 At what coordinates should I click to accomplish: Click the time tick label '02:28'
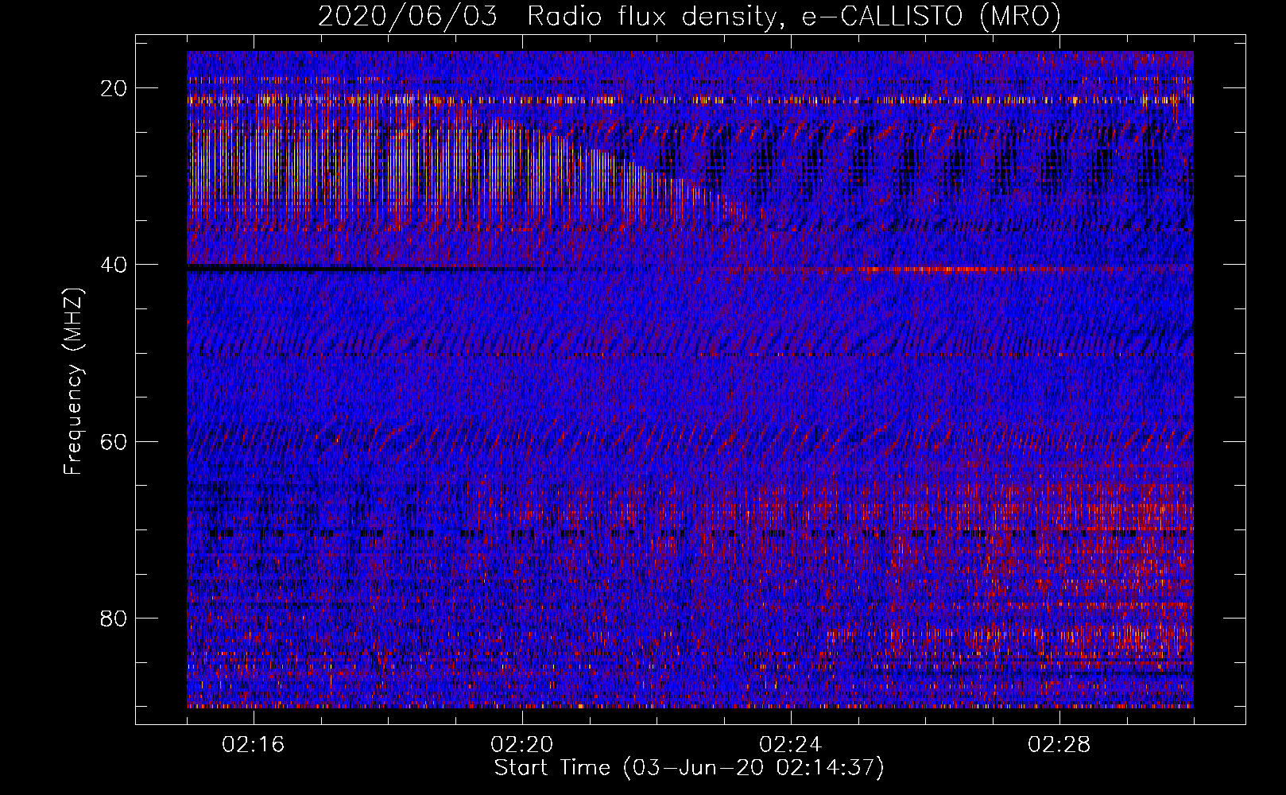[1059, 745]
